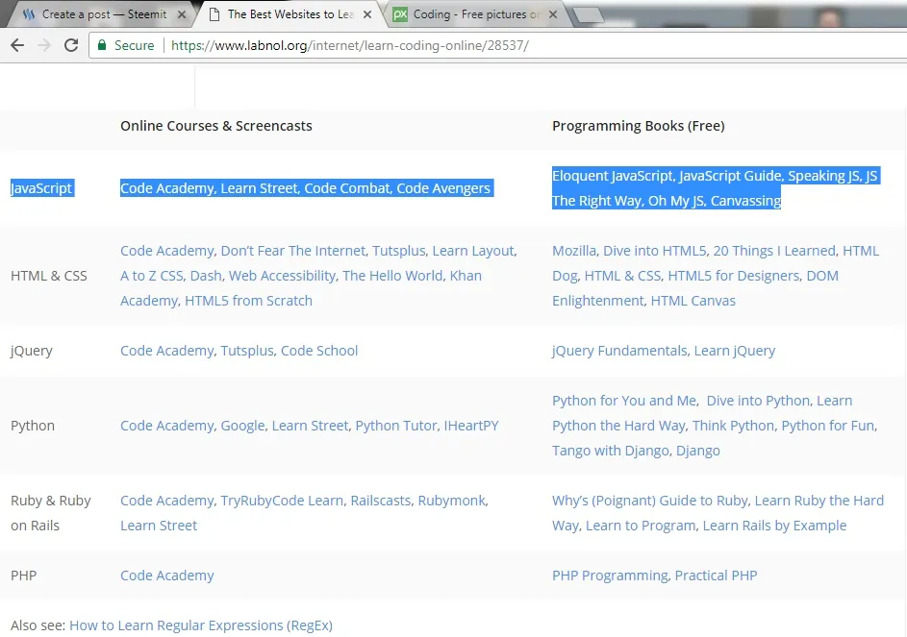Open Tutsplus link in HTML & CSS row
This screenshot has width=907, height=637.
(x=398, y=251)
